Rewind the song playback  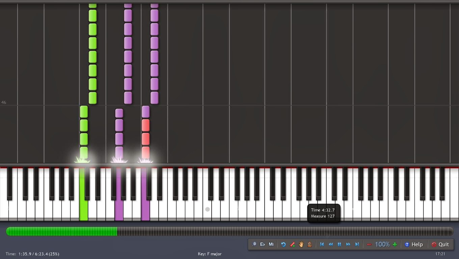(330, 244)
